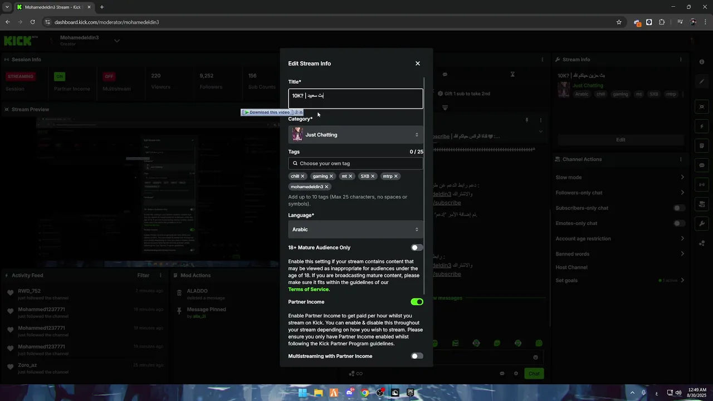This screenshot has width=713, height=401.
Task: Click Zoro_az in Activity Feed
Action: point(27,365)
